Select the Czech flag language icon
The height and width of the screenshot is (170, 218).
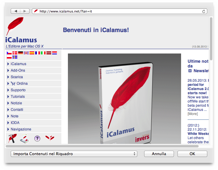click(x=9, y=53)
